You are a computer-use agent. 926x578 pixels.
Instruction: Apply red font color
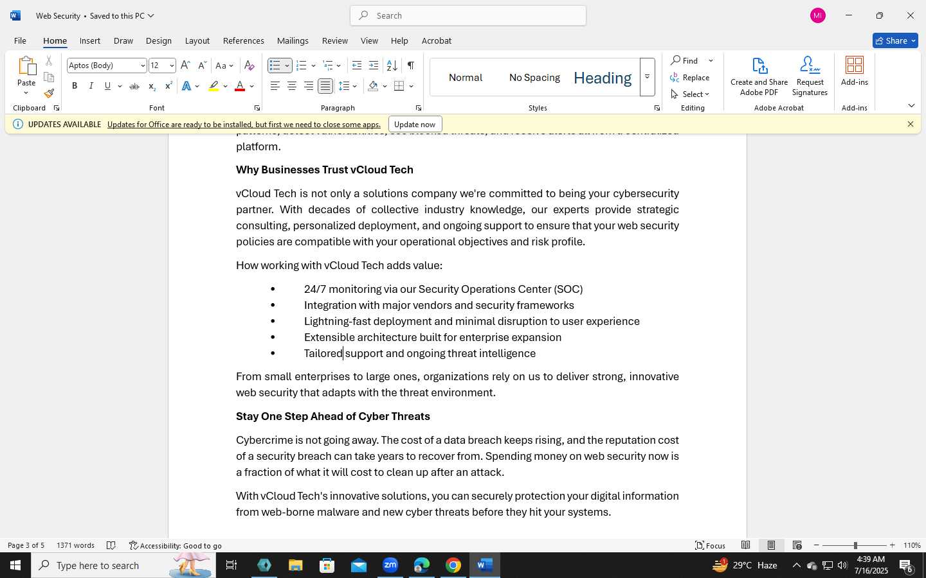[x=240, y=86]
